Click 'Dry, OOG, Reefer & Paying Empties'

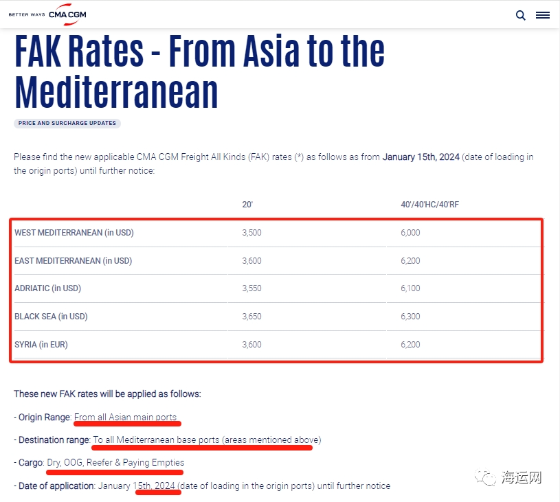pos(115,463)
